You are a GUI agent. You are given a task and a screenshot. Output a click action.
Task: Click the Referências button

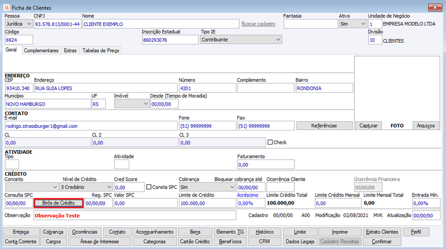pyautogui.click(x=324, y=126)
